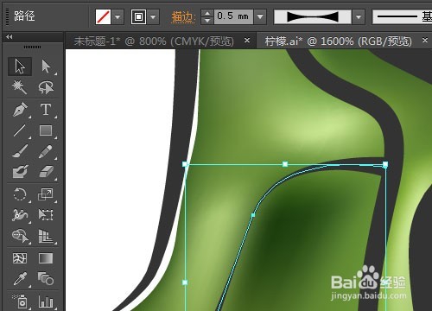Activate the Scale tool
The width and height of the screenshot is (432, 311).
coord(46,194)
